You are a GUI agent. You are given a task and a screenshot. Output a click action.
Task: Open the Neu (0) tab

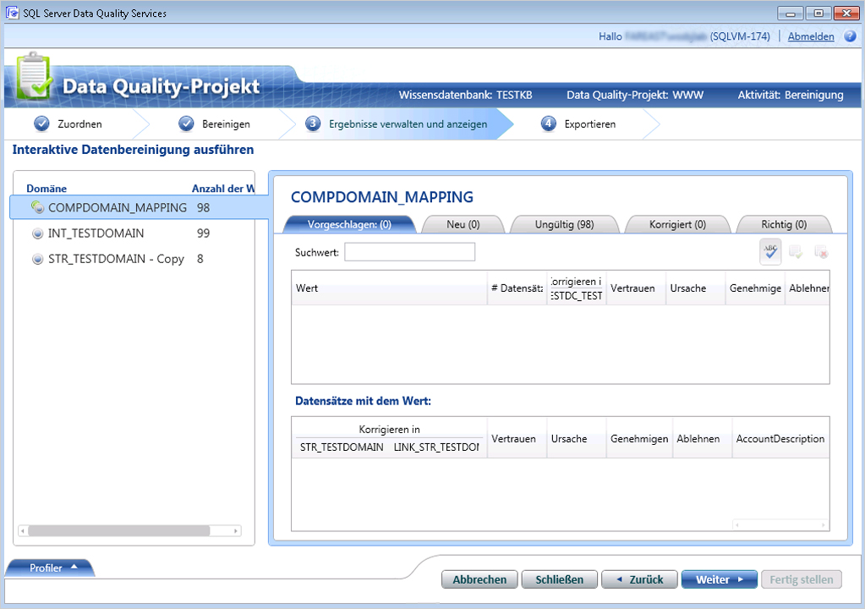(464, 223)
